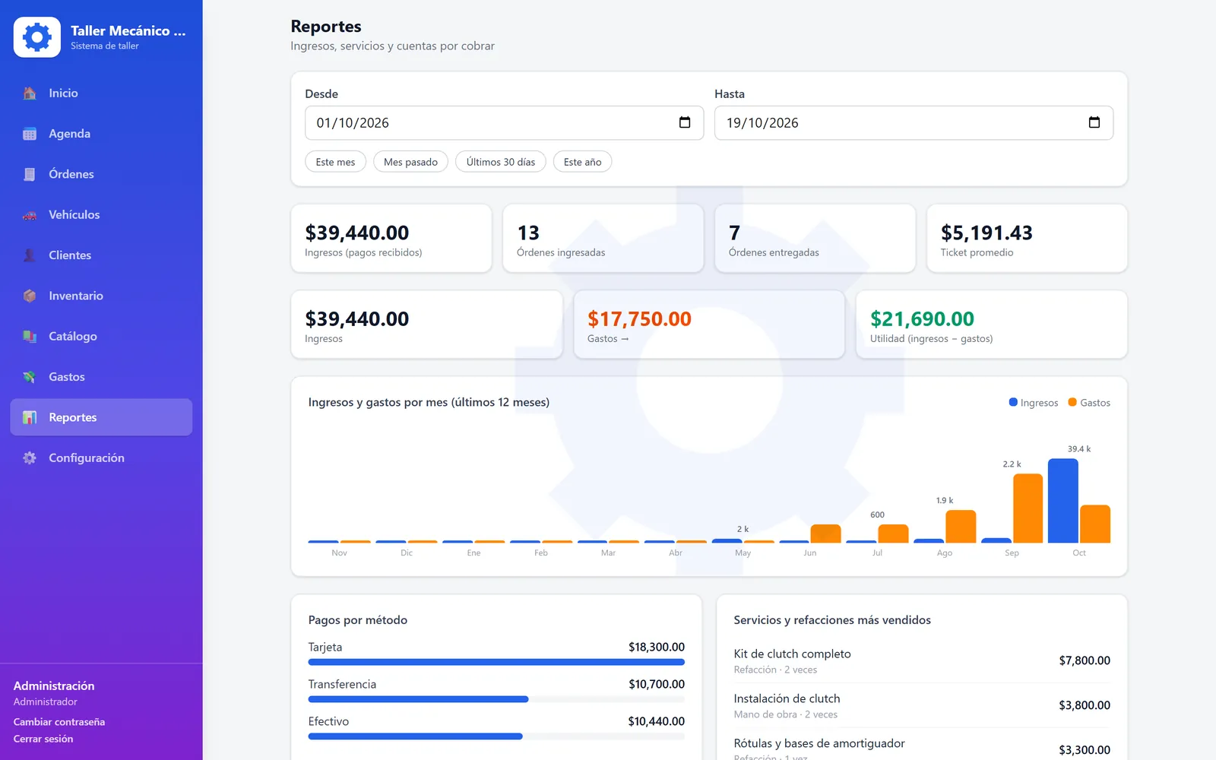Click the Tarjeta payment progress bar
The height and width of the screenshot is (760, 1216).
click(x=496, y=662)
